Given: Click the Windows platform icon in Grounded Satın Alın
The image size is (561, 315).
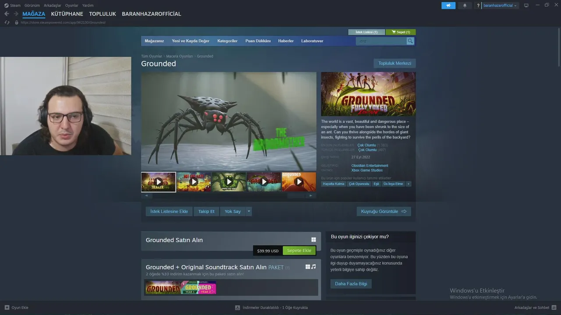Looking at the screenshot, I should [x=313, y=240].
